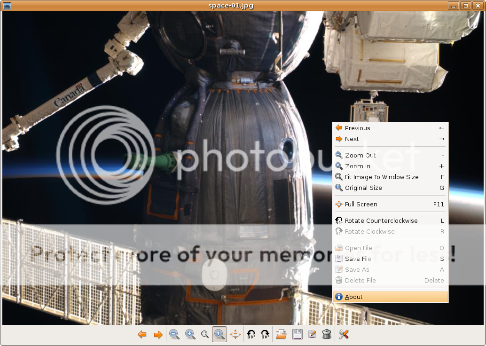Click the open file folder toolbar icon

(x=281, y=334)
